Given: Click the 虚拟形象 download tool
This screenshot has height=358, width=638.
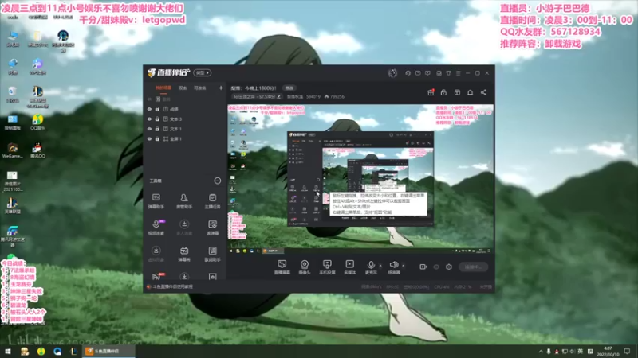Looking at the screenshot, I should click(156, 254).
